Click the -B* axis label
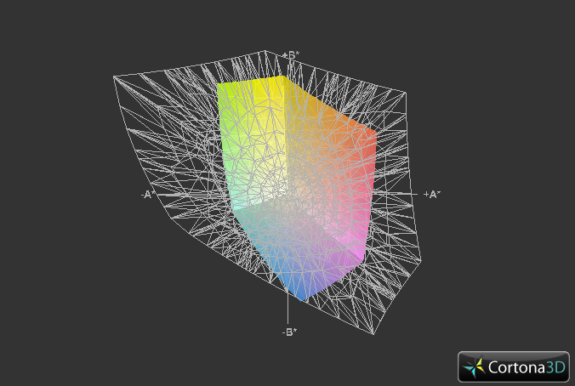 tap(289, 332)
